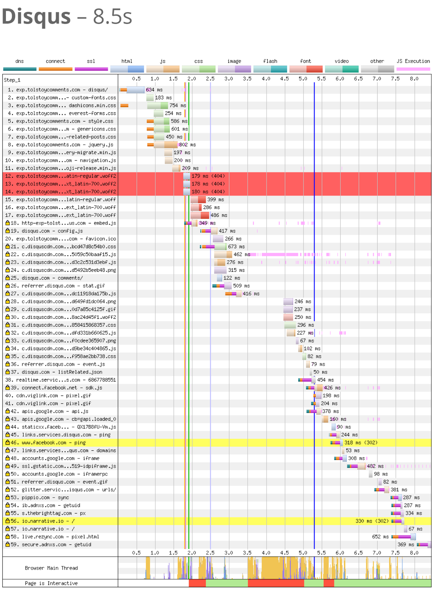Image resolution: width=434 pixels, height=591 pixels.
Task: Click the 318 ms (302) label
Action: coord(361,443)
